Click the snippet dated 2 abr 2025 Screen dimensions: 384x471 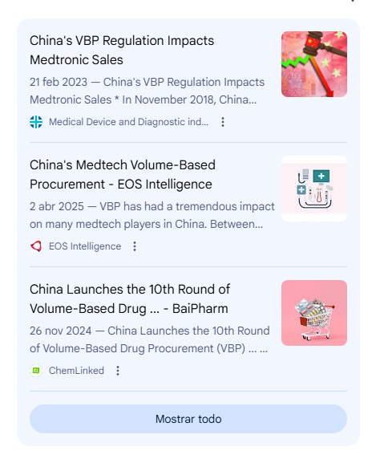pyautogui.click(x=152, y=215)
